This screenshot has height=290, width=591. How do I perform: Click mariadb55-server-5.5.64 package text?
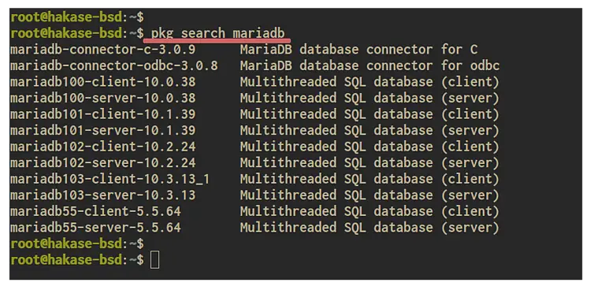(x=95, y=228)
